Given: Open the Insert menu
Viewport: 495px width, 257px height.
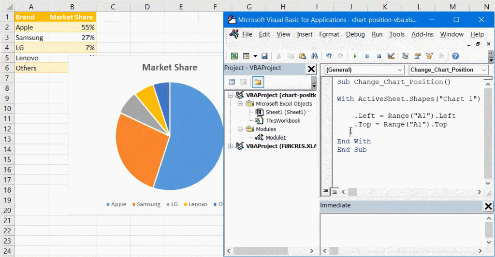Looking at the screenshot, I should [305, 34].
